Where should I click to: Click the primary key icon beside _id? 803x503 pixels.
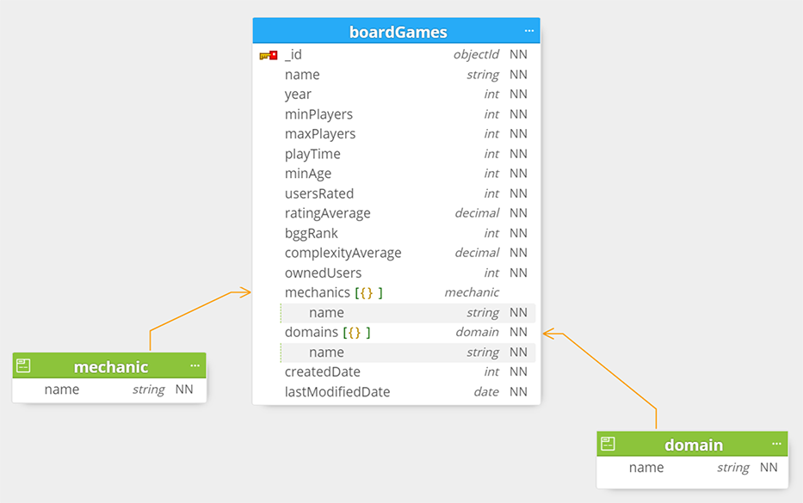pyautogui.click(x=269, y=55)
